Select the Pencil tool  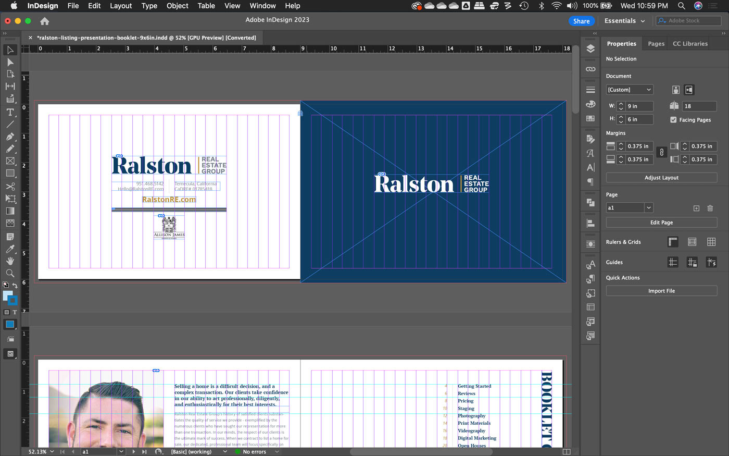coord(10,149)
